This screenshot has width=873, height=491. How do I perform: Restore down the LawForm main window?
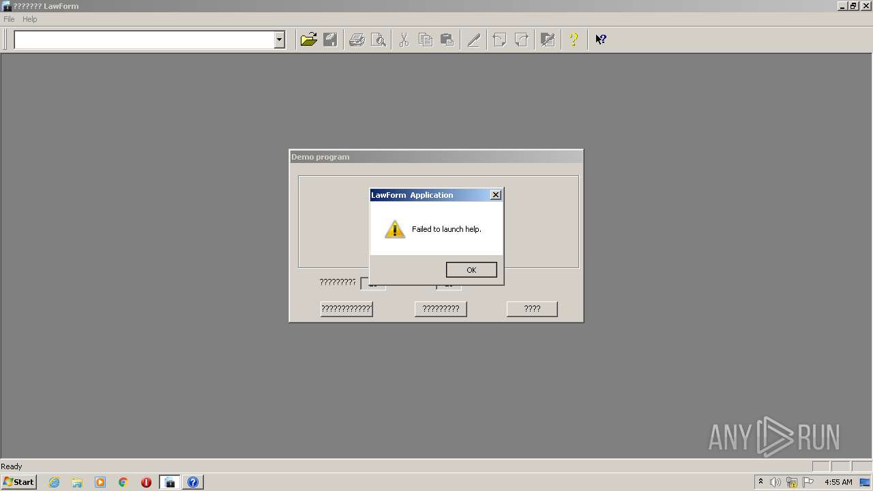point(853,6)
